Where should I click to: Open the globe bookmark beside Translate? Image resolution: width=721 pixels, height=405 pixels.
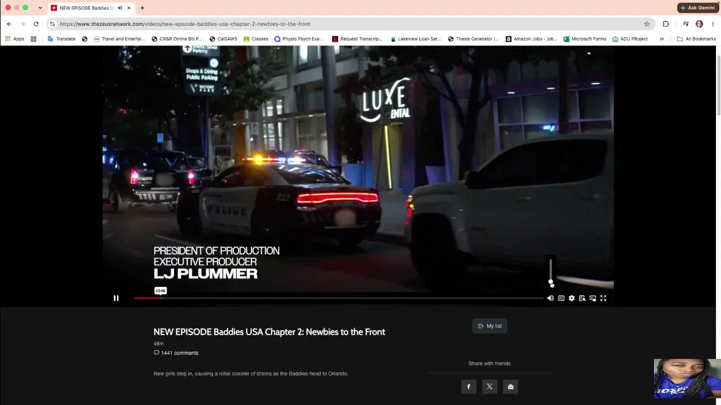[84, 39]
